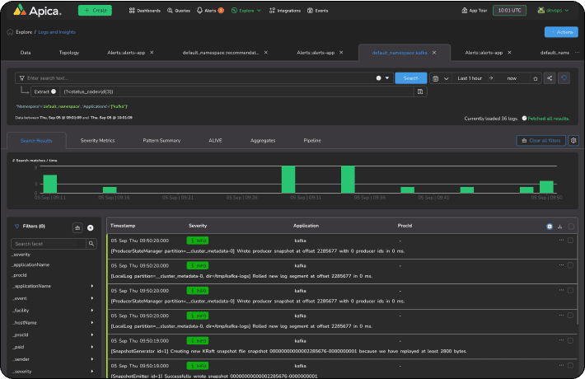Click the save icon in the Extract row
585x379 pixels.
pos(421,91)
